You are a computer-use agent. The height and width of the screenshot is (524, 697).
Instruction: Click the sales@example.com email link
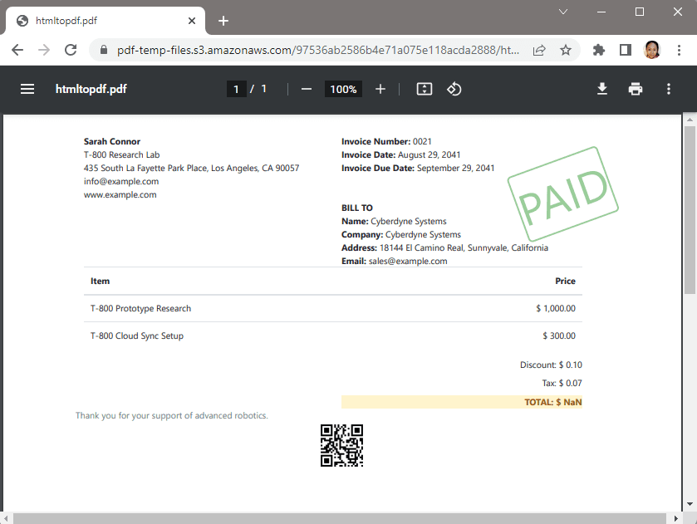point(409,260)
